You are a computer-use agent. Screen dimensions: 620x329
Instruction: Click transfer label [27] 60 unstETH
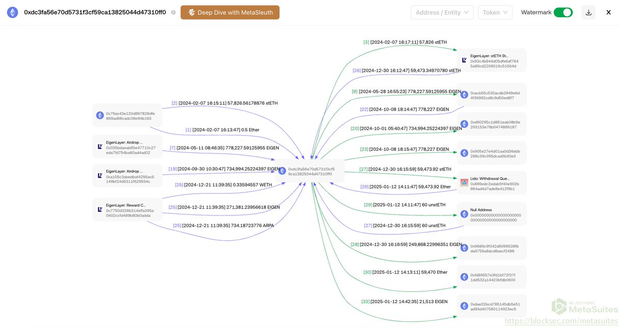(405, 226)
